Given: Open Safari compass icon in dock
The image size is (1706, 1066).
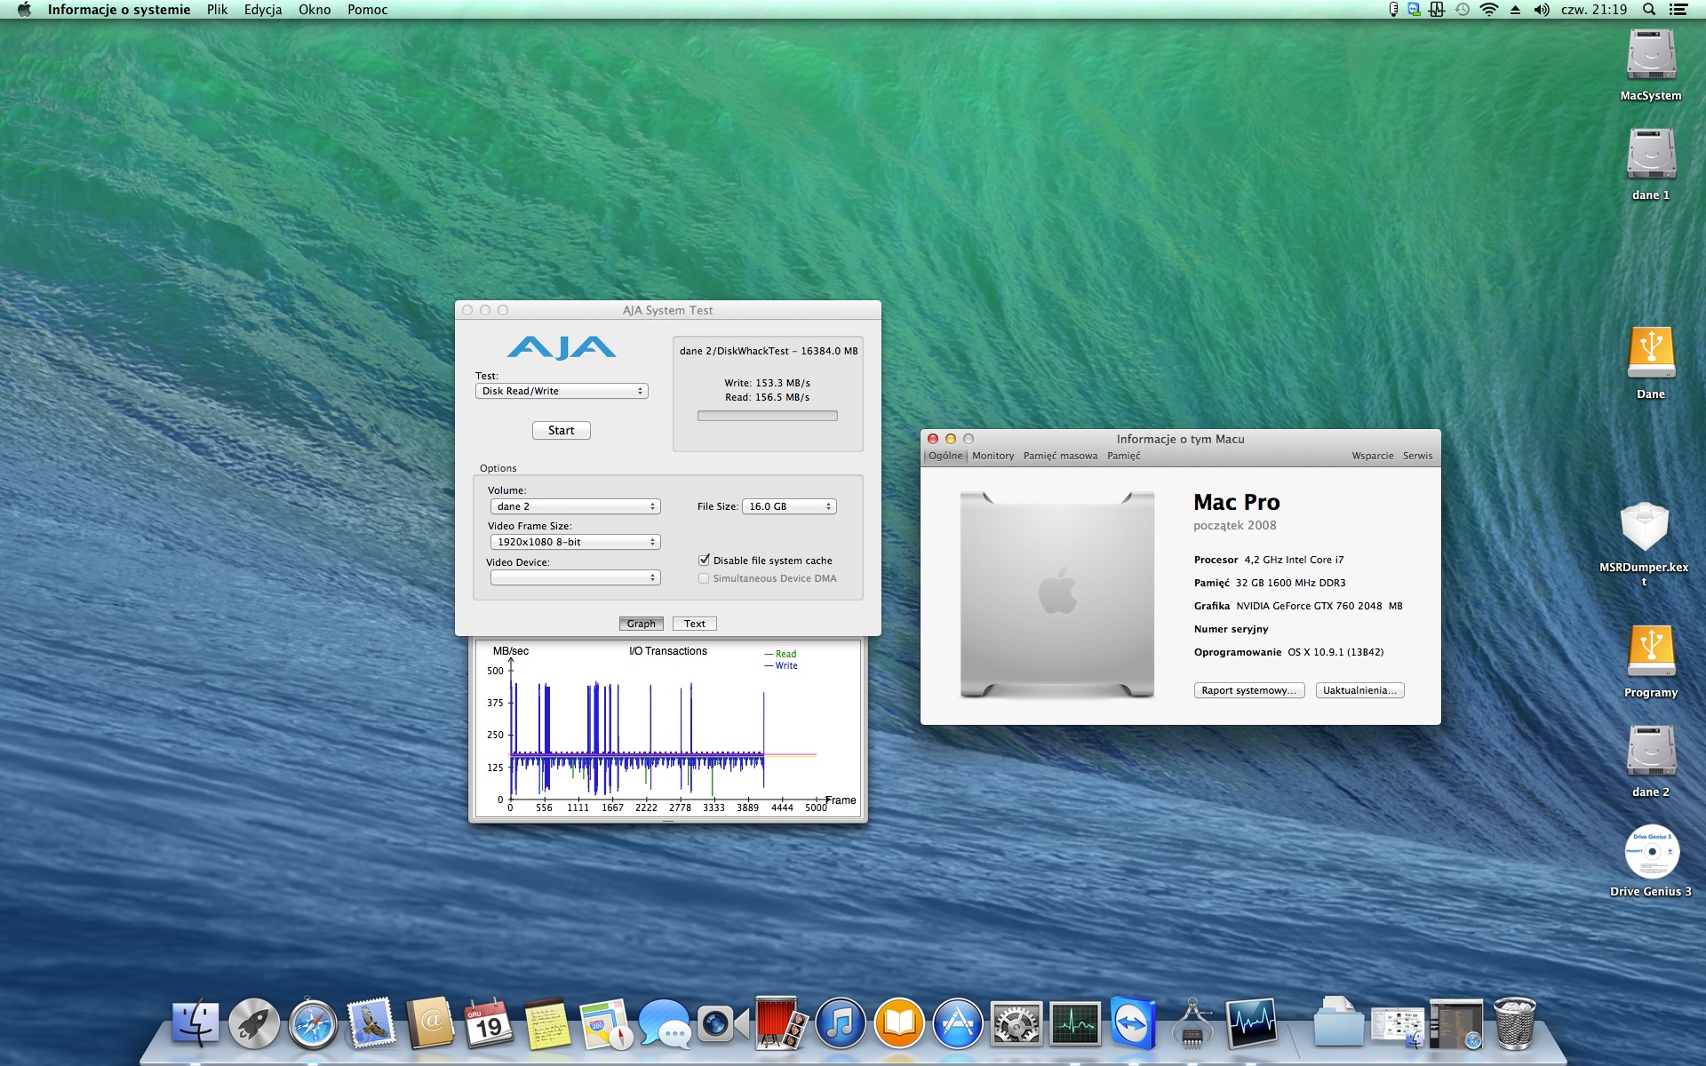Looking at the screenshot, I should [313, 1023].
